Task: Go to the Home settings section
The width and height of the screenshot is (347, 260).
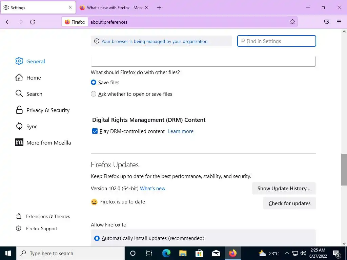Action: tap(34, 78)
